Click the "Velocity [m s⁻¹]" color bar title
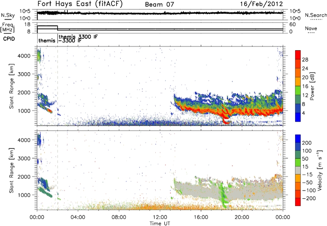Viewport: 327px width, 226px height. coord(320,170)
